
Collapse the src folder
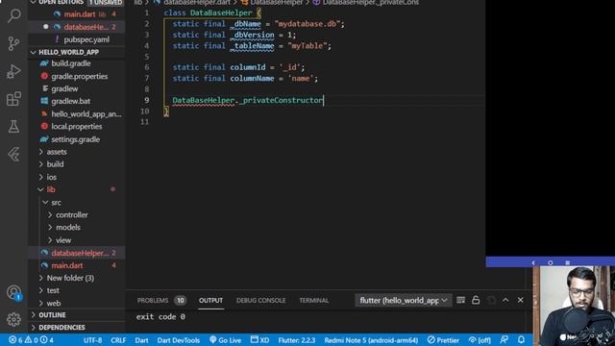pos(56,203)
